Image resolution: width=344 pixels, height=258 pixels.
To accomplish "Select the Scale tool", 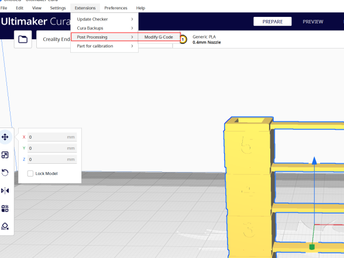I will (x=5, y=155).
